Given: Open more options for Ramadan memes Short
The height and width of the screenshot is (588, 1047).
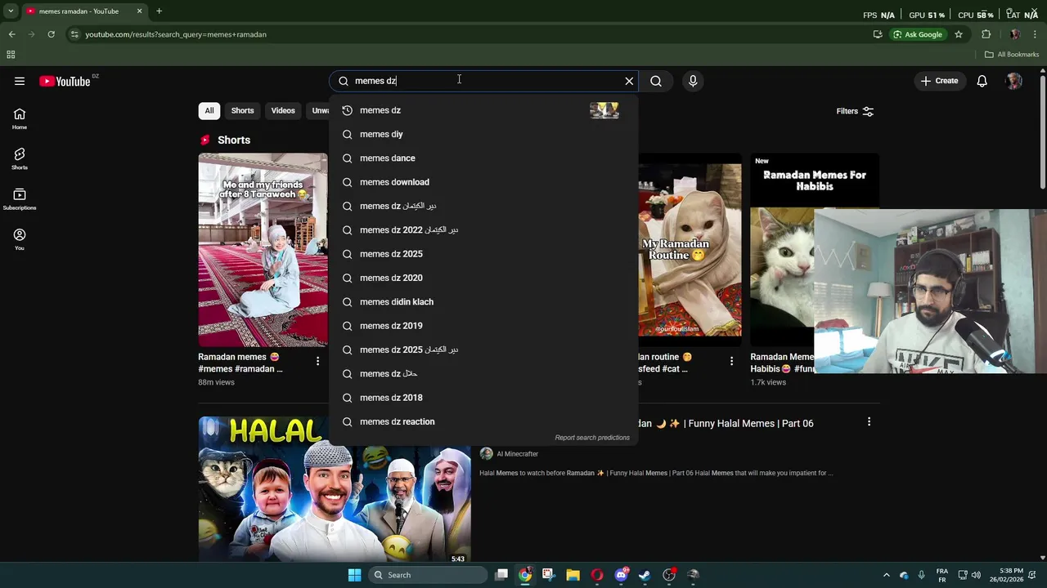Looking at the screenshot, I should tap(318, 361).
